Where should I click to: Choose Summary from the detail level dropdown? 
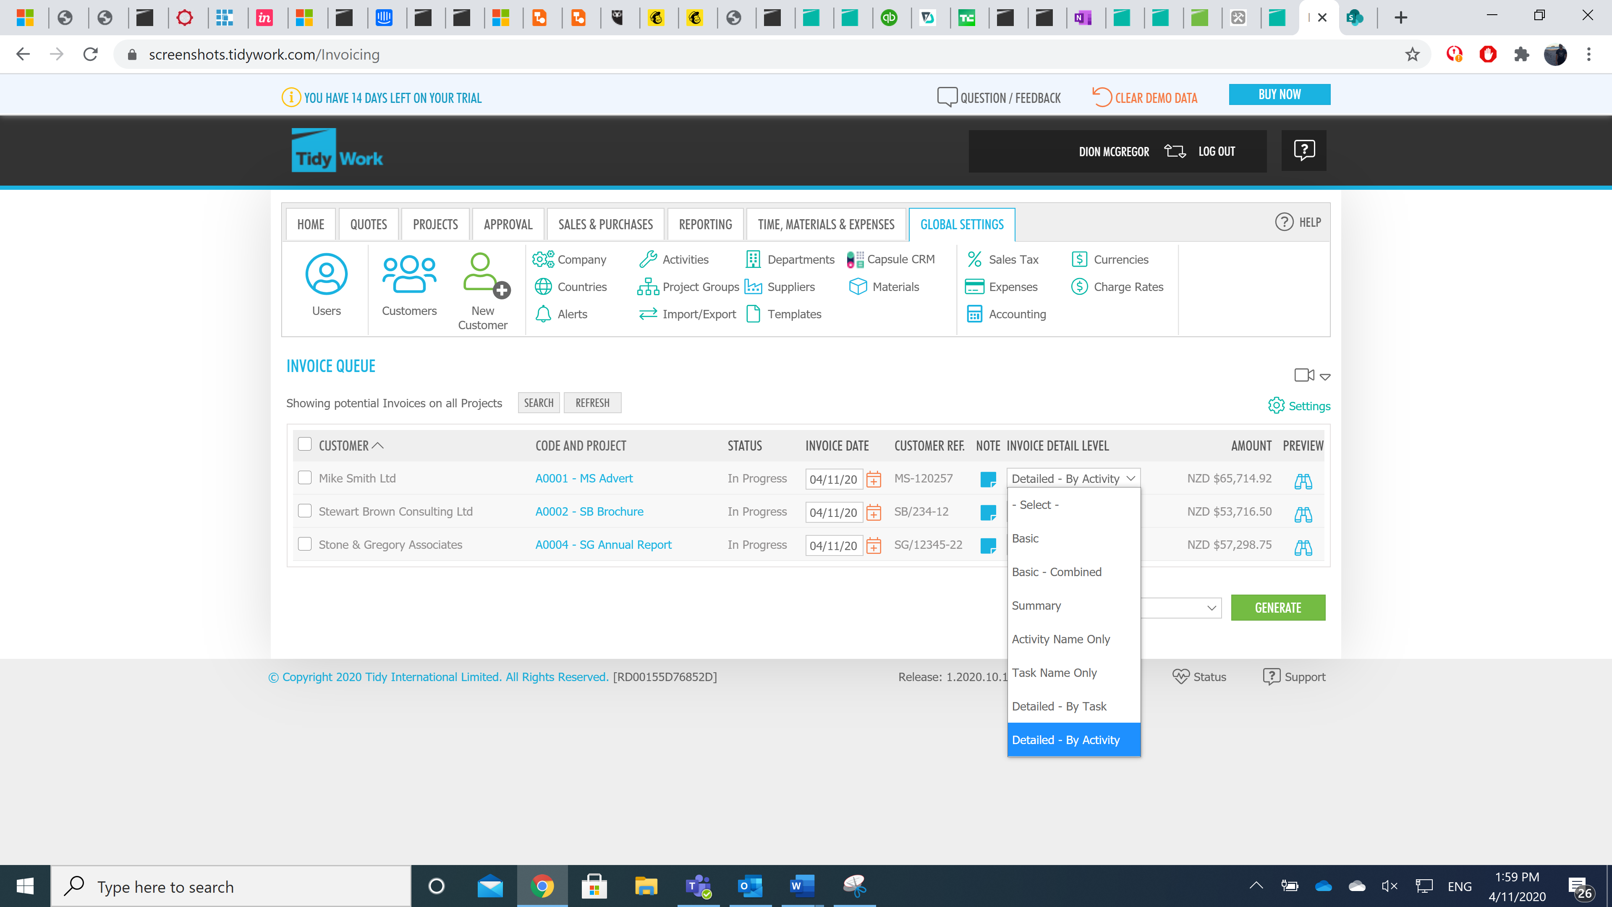(x=1036, y=605)
